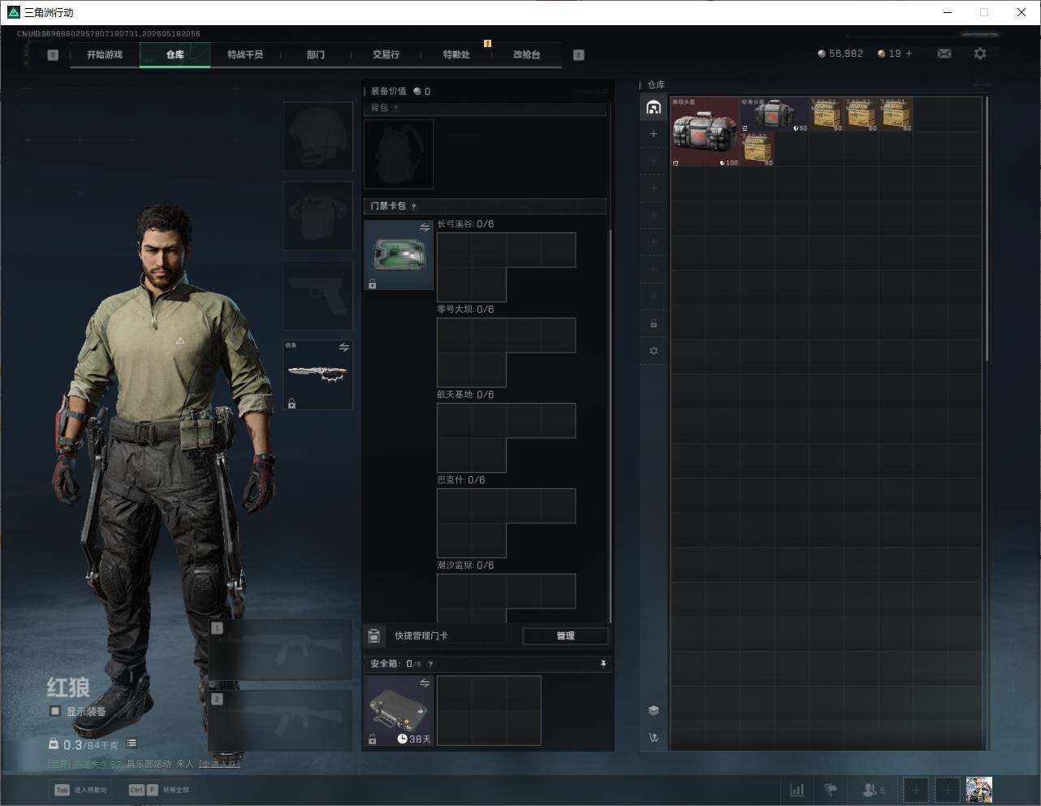Select the first ammo box in top row
The height and width of the screenshot is (806, 1041).
click(x=827, y=115)
